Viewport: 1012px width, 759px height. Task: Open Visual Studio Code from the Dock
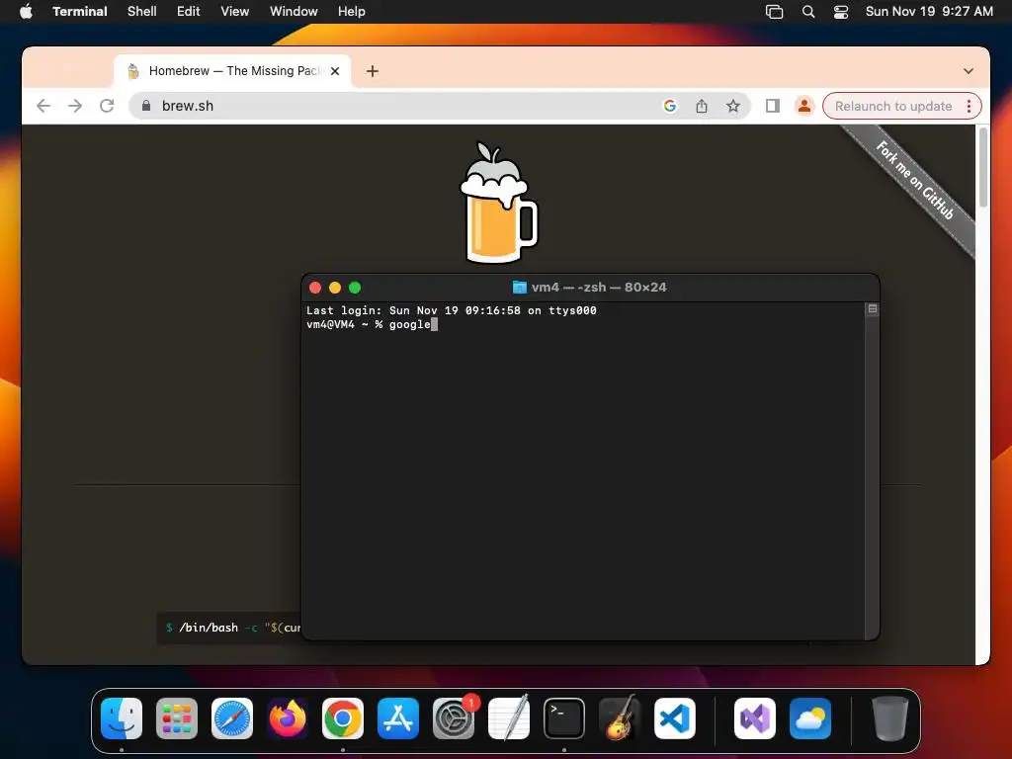[674, 718]
